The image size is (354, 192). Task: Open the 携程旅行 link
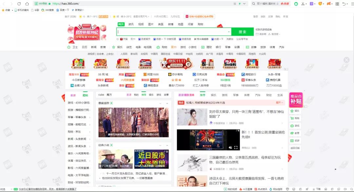tap(248, 74)
